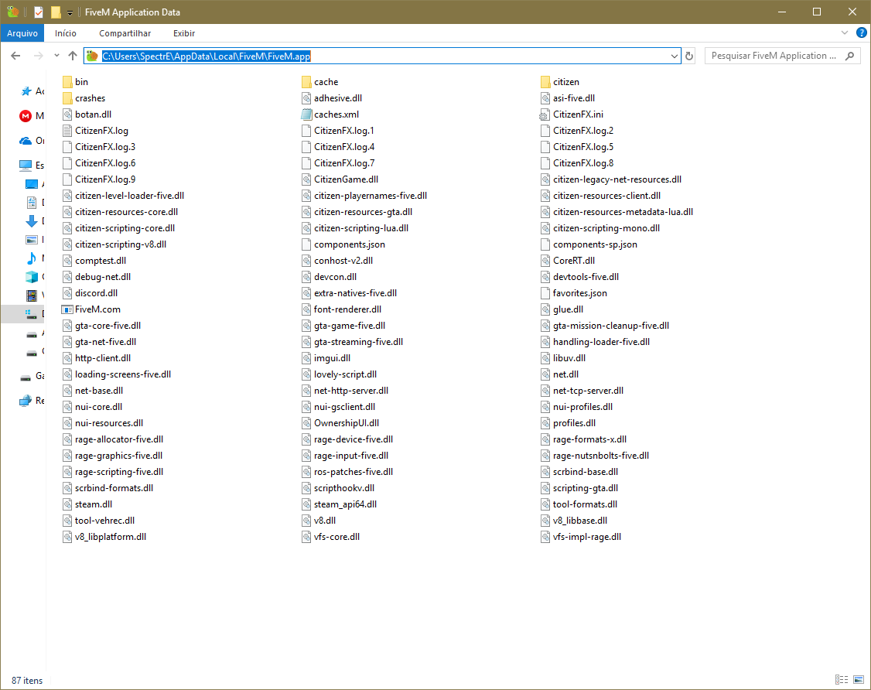Image resolution: width=871 pixels, height=690 pixels.
Task: Select handling-loader-five.dll file name
Action: [x=601, y=342]
